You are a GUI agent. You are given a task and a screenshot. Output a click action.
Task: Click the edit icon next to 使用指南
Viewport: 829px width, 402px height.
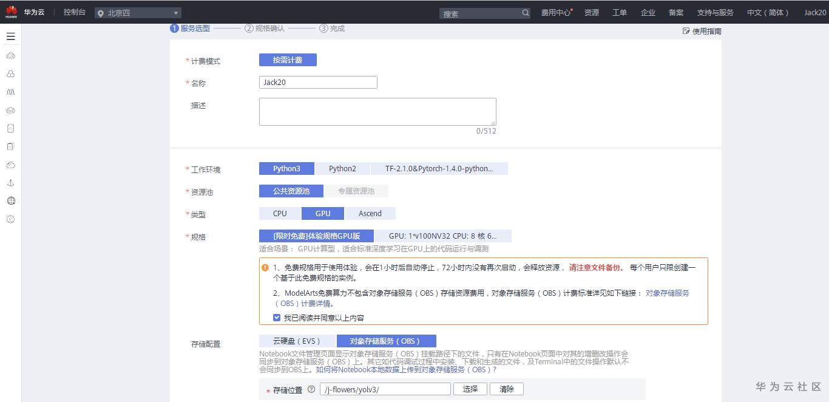pyautogui.click(x=686, y=31)
